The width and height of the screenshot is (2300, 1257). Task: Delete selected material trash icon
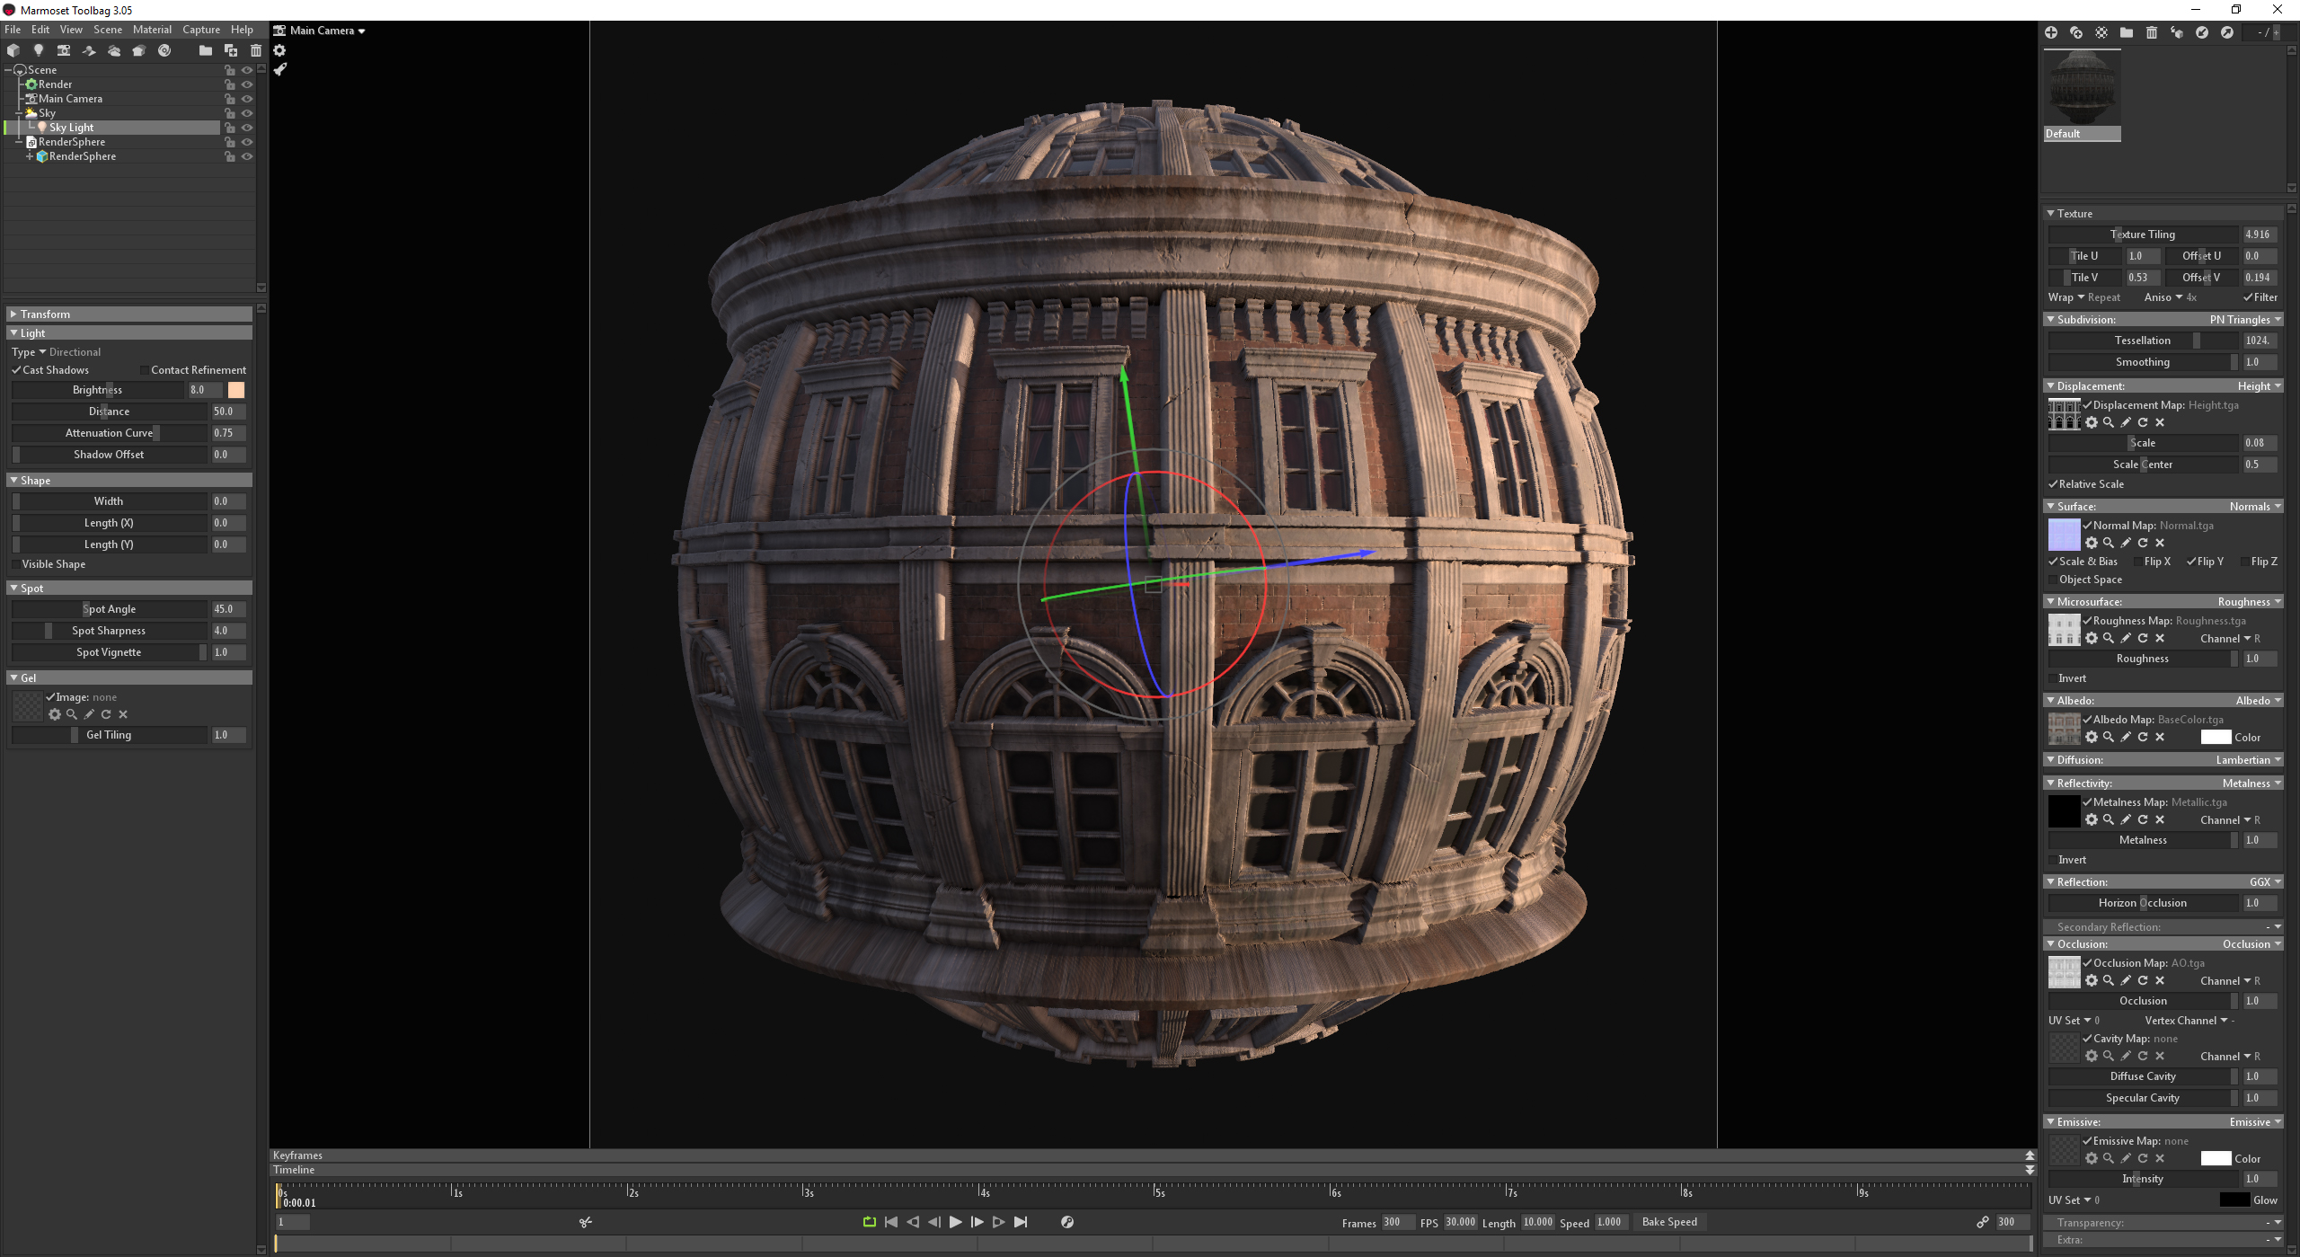[x=2152, y=32]
